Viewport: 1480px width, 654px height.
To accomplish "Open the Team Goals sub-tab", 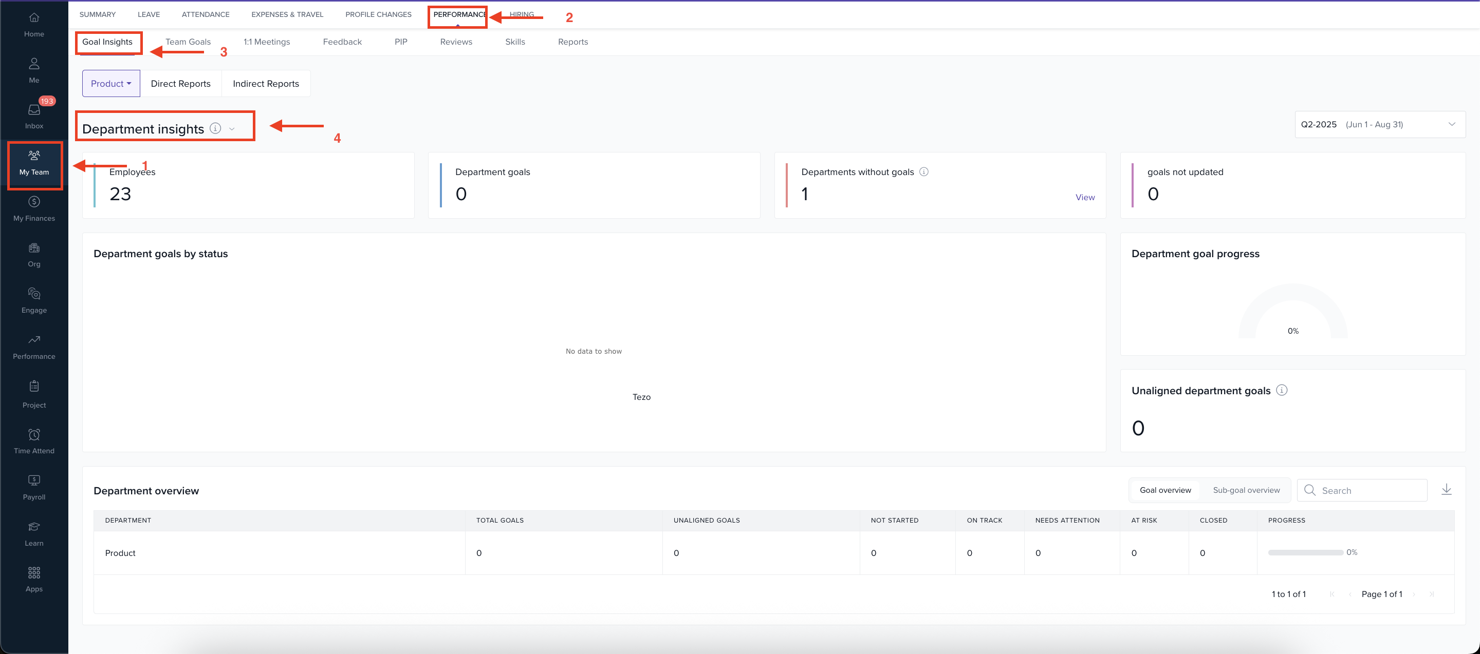I will click(188, 41).
